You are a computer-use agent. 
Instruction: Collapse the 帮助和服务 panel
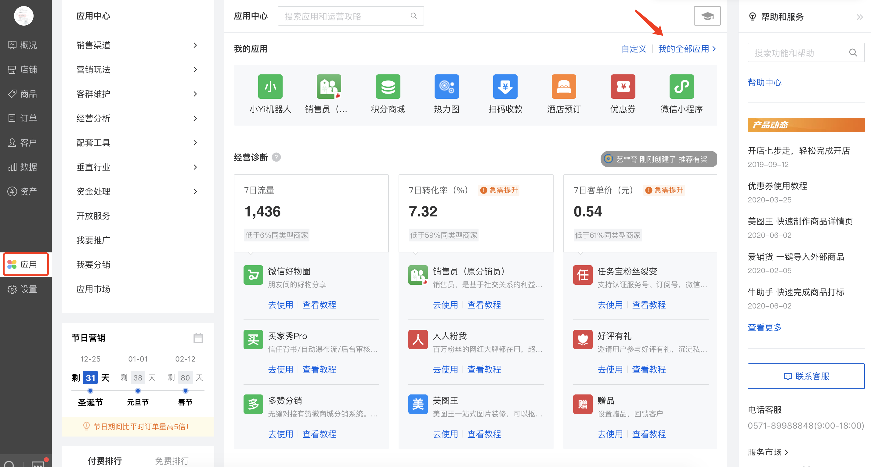click(859, 17)
